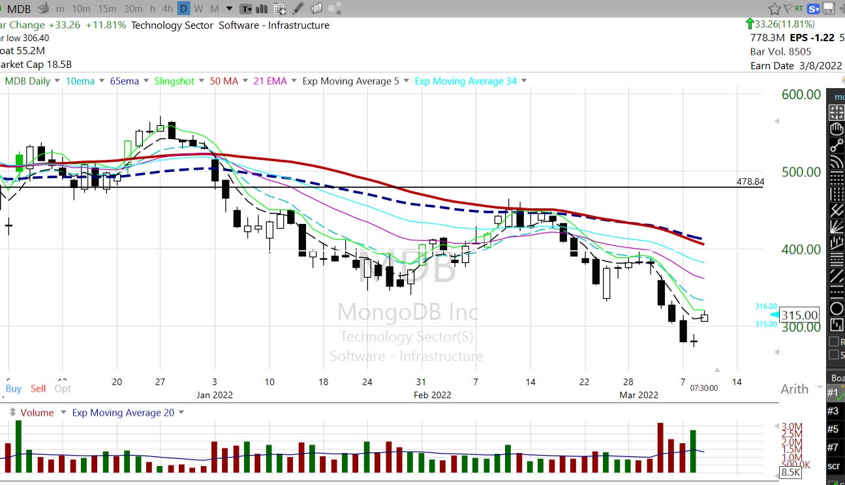Click the Sell link
This screenshot has height=485, width=845.
tap(38, 388)
